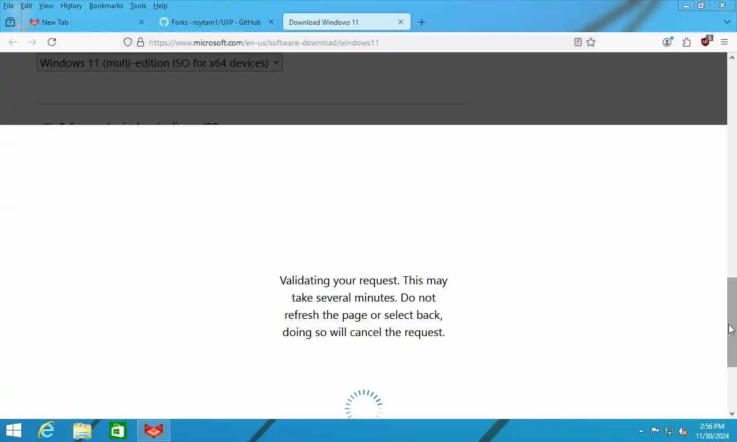Close the Forks GitHub tab

(x=271, y=22)
